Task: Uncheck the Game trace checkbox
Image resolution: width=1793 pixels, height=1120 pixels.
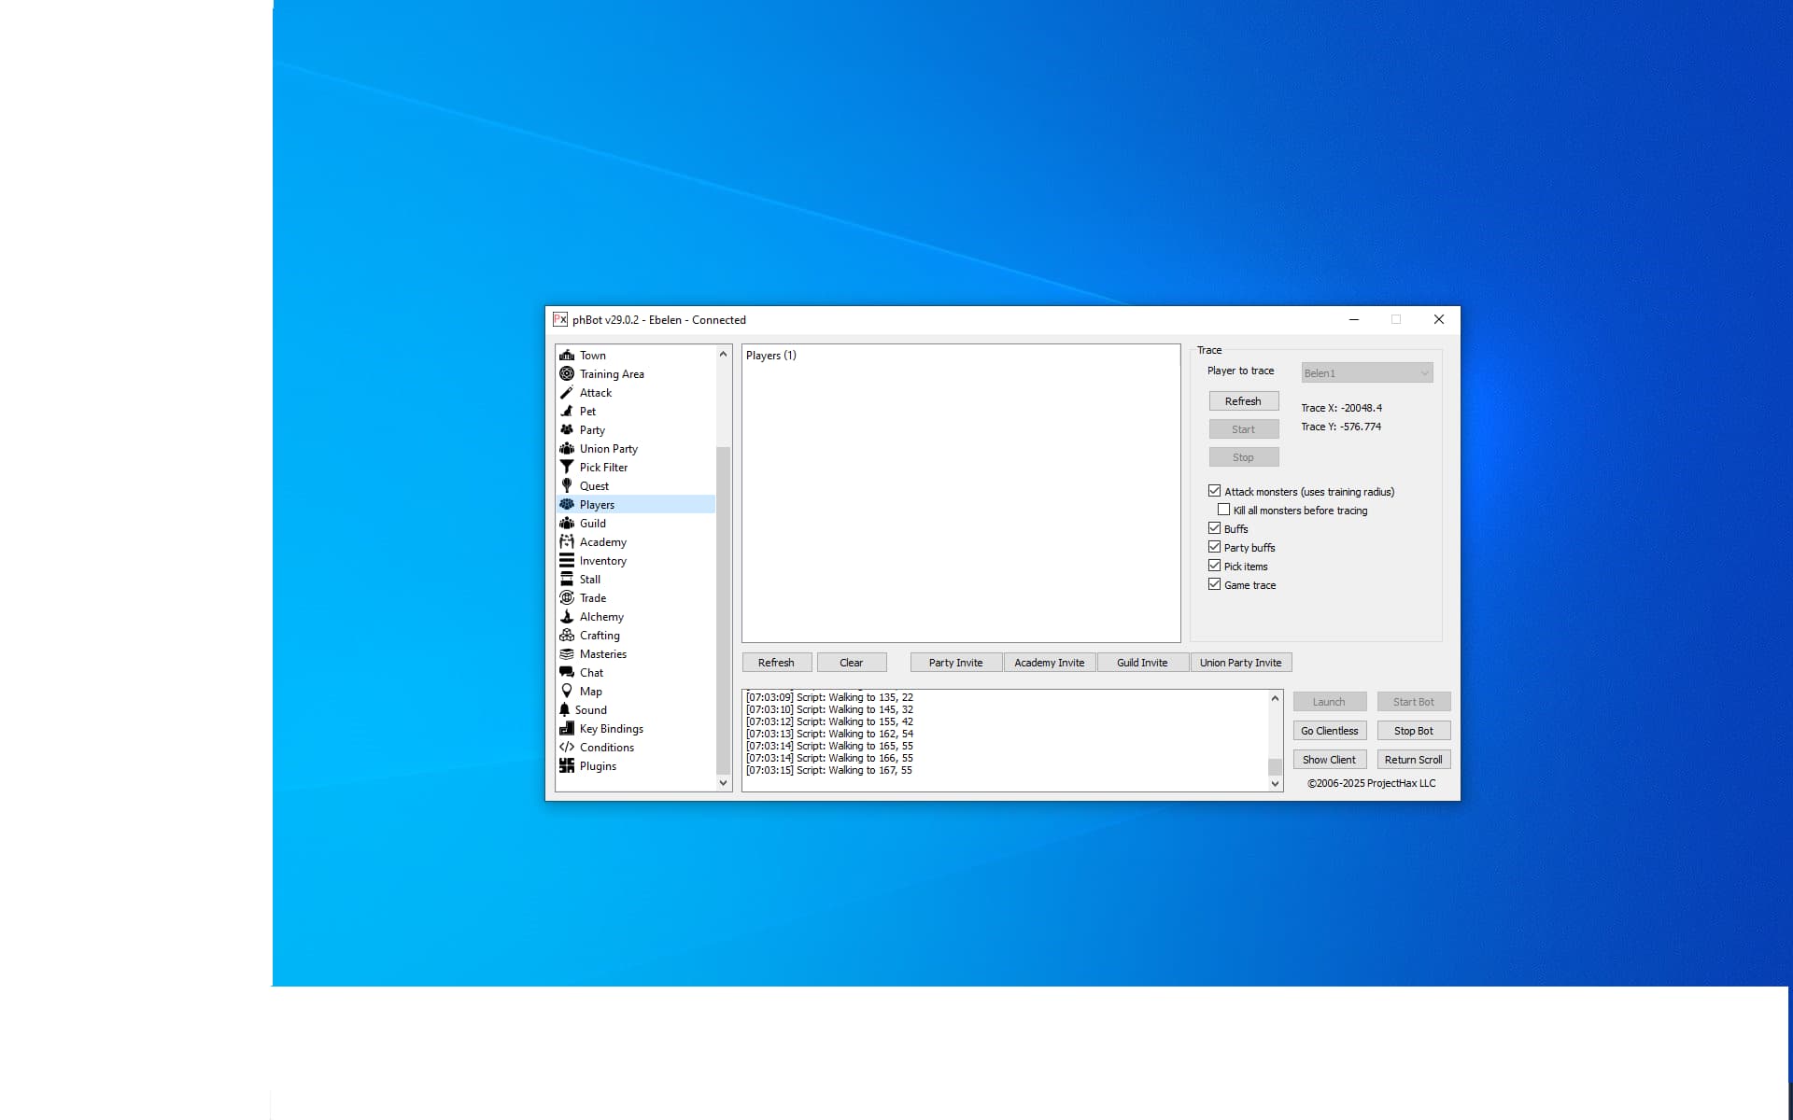Action: (x=1215, y=584)
